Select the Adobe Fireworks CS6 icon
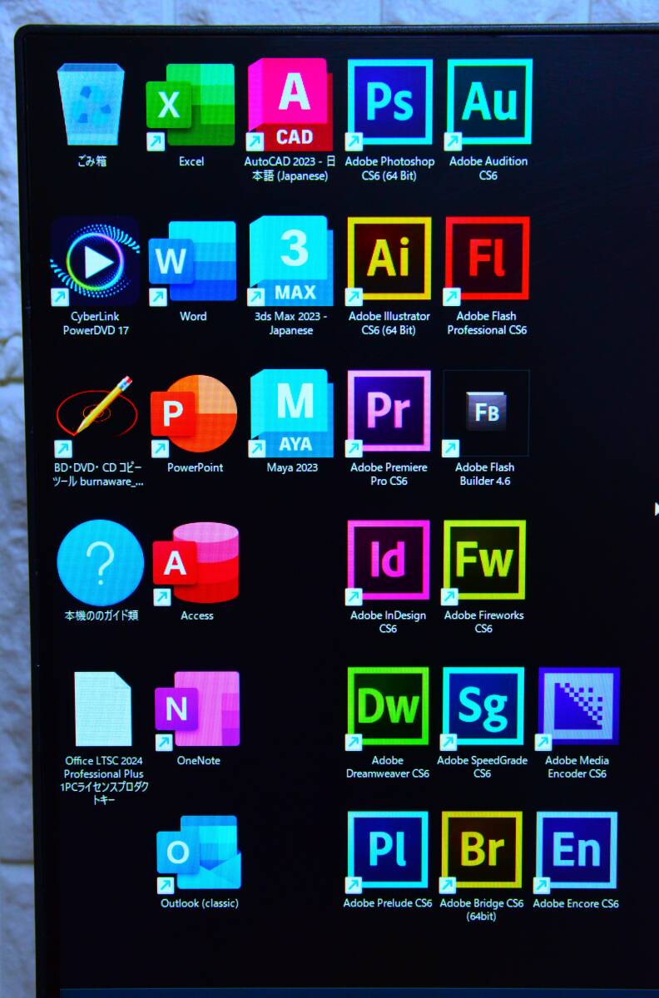Image resolution: width=659 pixels, height=998 pixels. [x=484, y=561]
